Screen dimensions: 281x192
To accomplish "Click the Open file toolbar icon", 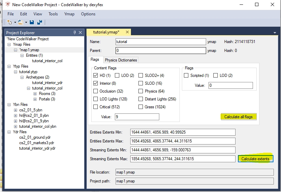I will tap(20, 23).
